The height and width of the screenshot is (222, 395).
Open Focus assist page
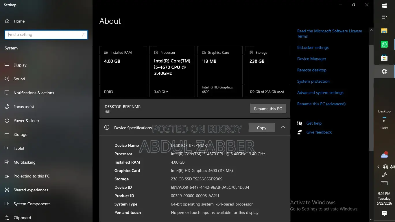(24, 107)
